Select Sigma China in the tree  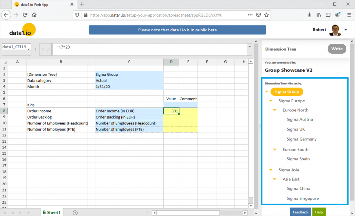tap(298, 189)
